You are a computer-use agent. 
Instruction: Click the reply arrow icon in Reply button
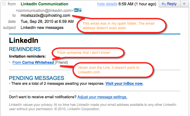pos(164,4)
